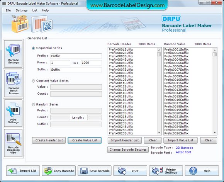Click the Import List icon button
The image size is (224, 182).
pyautogui.click(x=23, y=171)
